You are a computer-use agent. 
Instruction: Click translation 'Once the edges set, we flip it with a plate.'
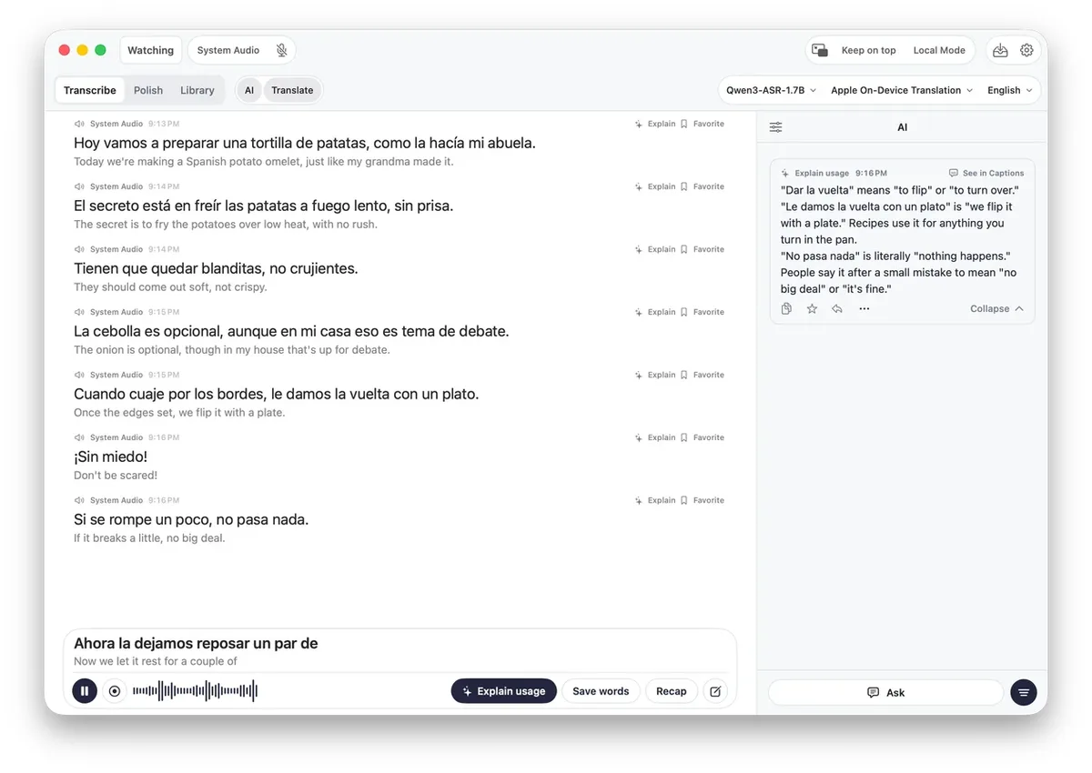(179, 413)
